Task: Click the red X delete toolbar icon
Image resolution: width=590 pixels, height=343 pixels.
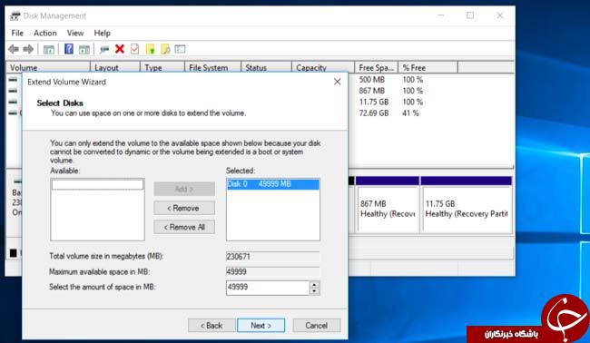Action: [x=120, y=49]
